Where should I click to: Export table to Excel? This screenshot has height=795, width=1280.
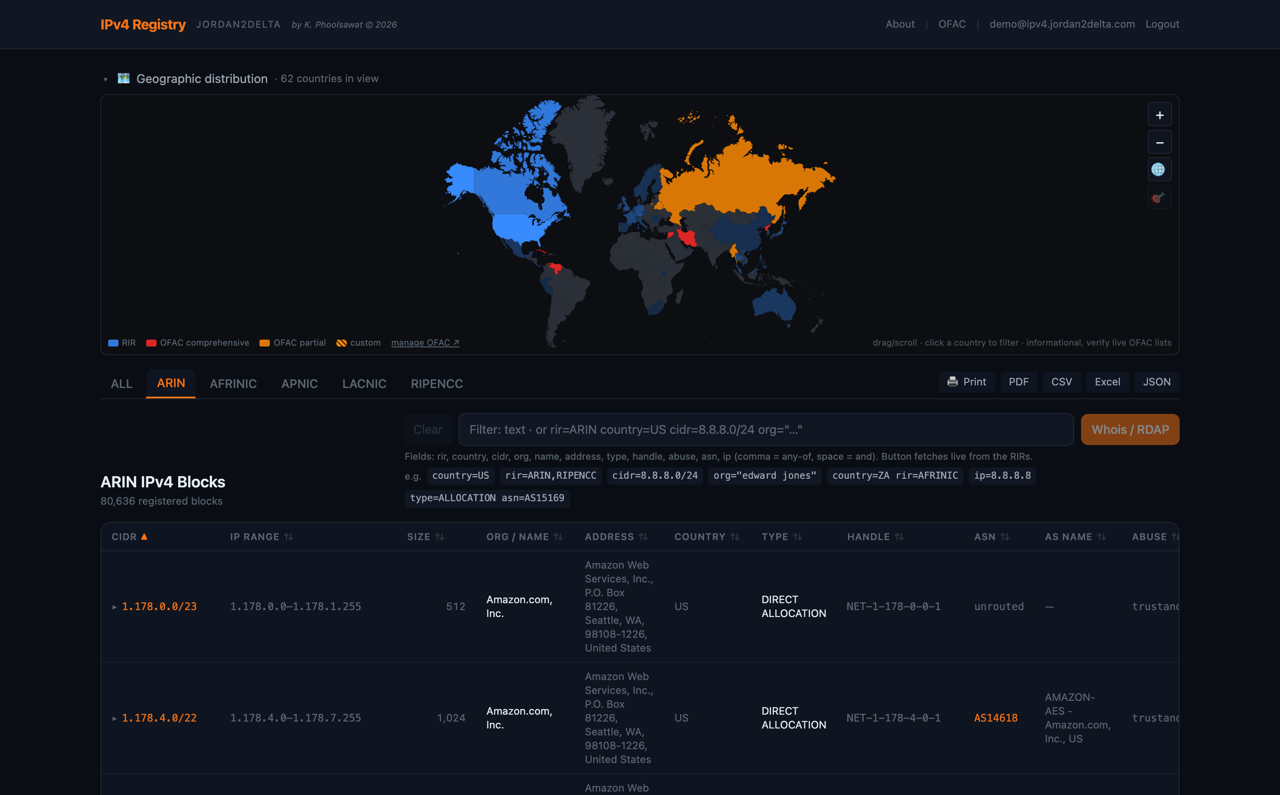click(x=1107, y=382)
